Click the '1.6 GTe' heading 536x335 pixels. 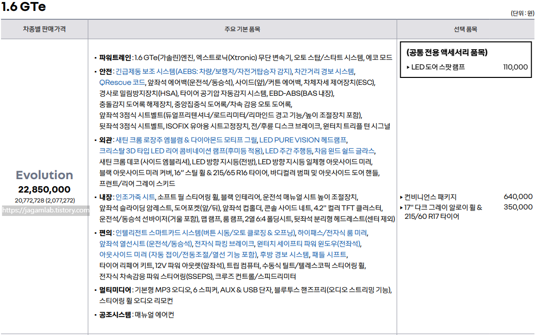coord(24,6)
